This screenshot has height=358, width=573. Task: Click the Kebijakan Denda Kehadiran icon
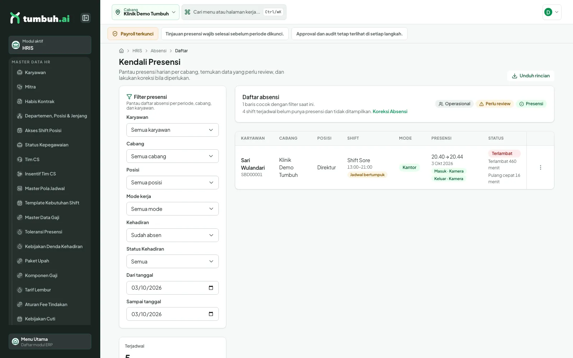click(20, 246)
